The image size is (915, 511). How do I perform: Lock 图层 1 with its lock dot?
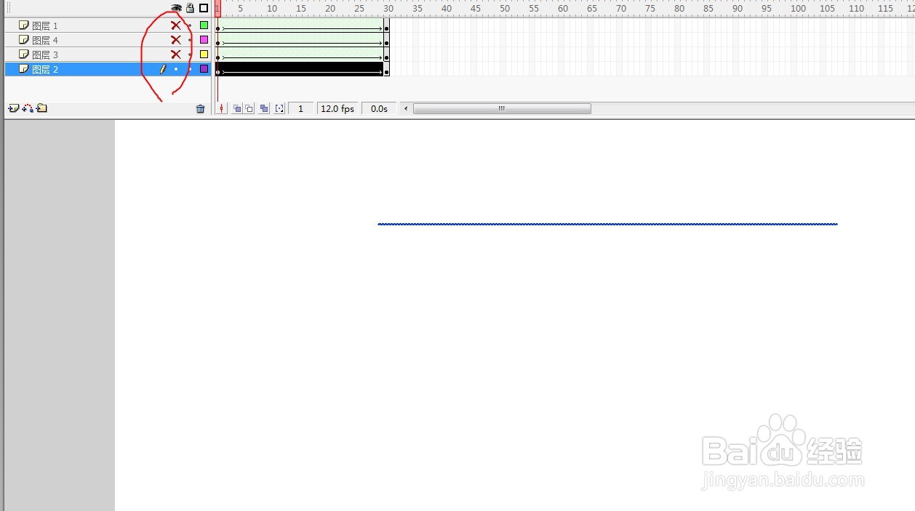(x=190, y=25)
